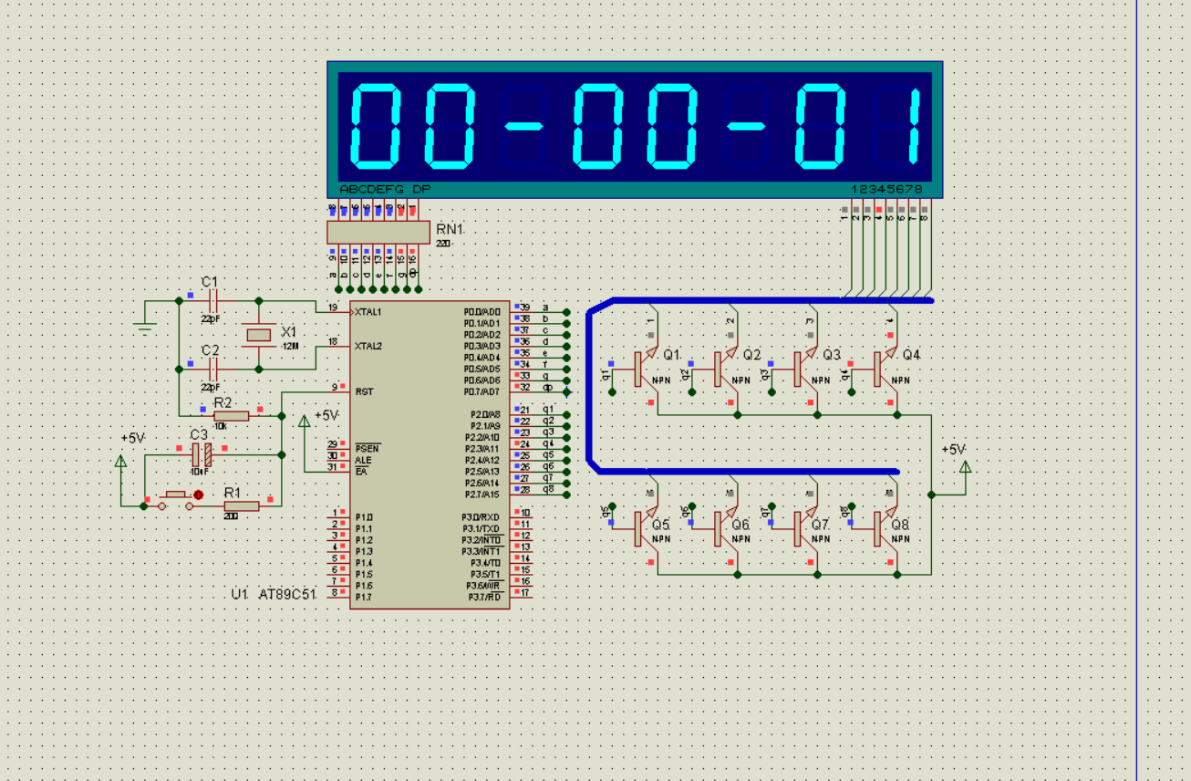
Task: Click the RST pin label
Action: 364,391
